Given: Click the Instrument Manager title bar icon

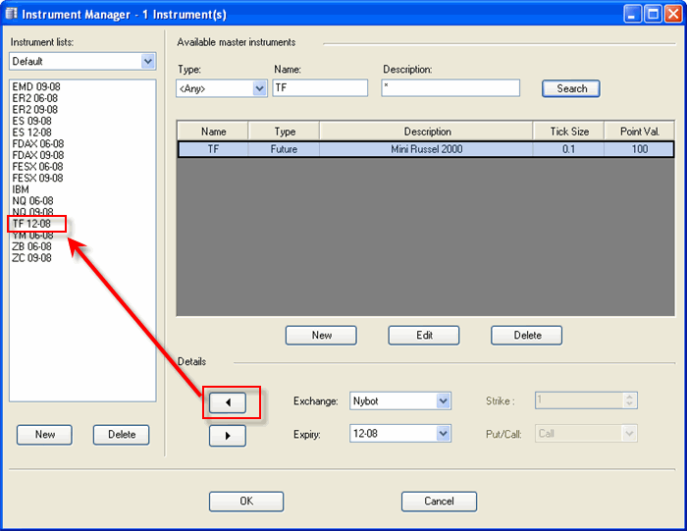Looking at the screenshot, I should (11, 14).
